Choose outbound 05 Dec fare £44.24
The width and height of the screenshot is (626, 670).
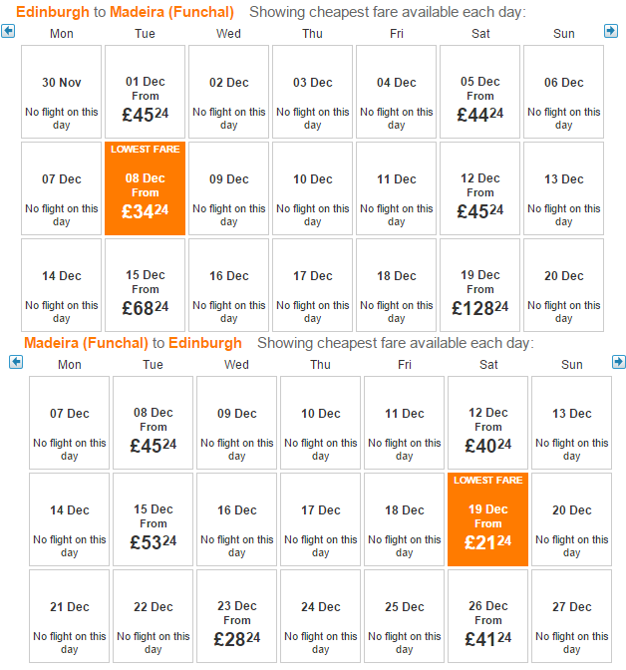(x=479, y=92)
